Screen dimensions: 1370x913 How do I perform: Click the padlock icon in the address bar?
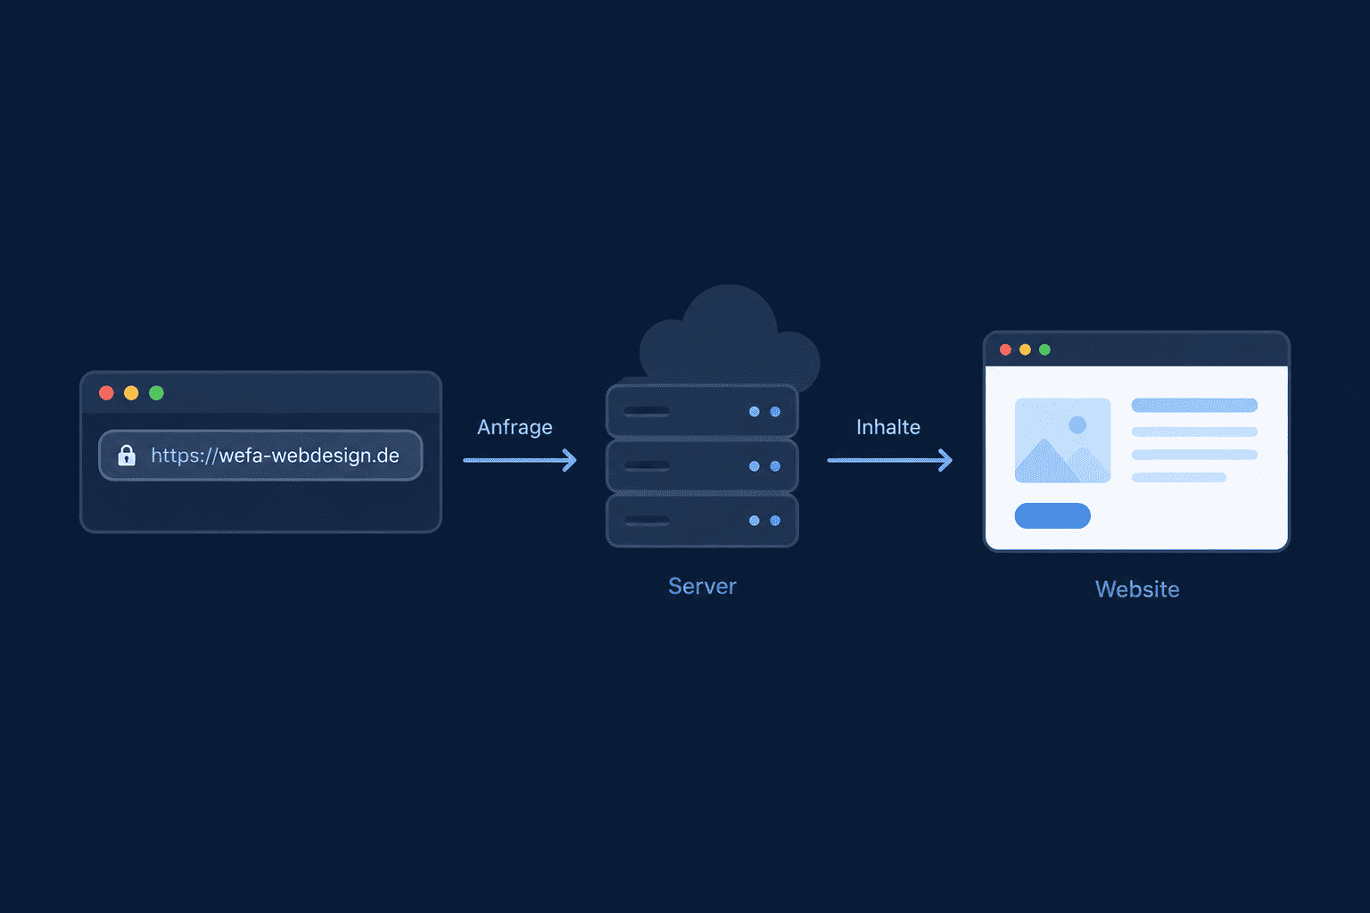(127, 456)
